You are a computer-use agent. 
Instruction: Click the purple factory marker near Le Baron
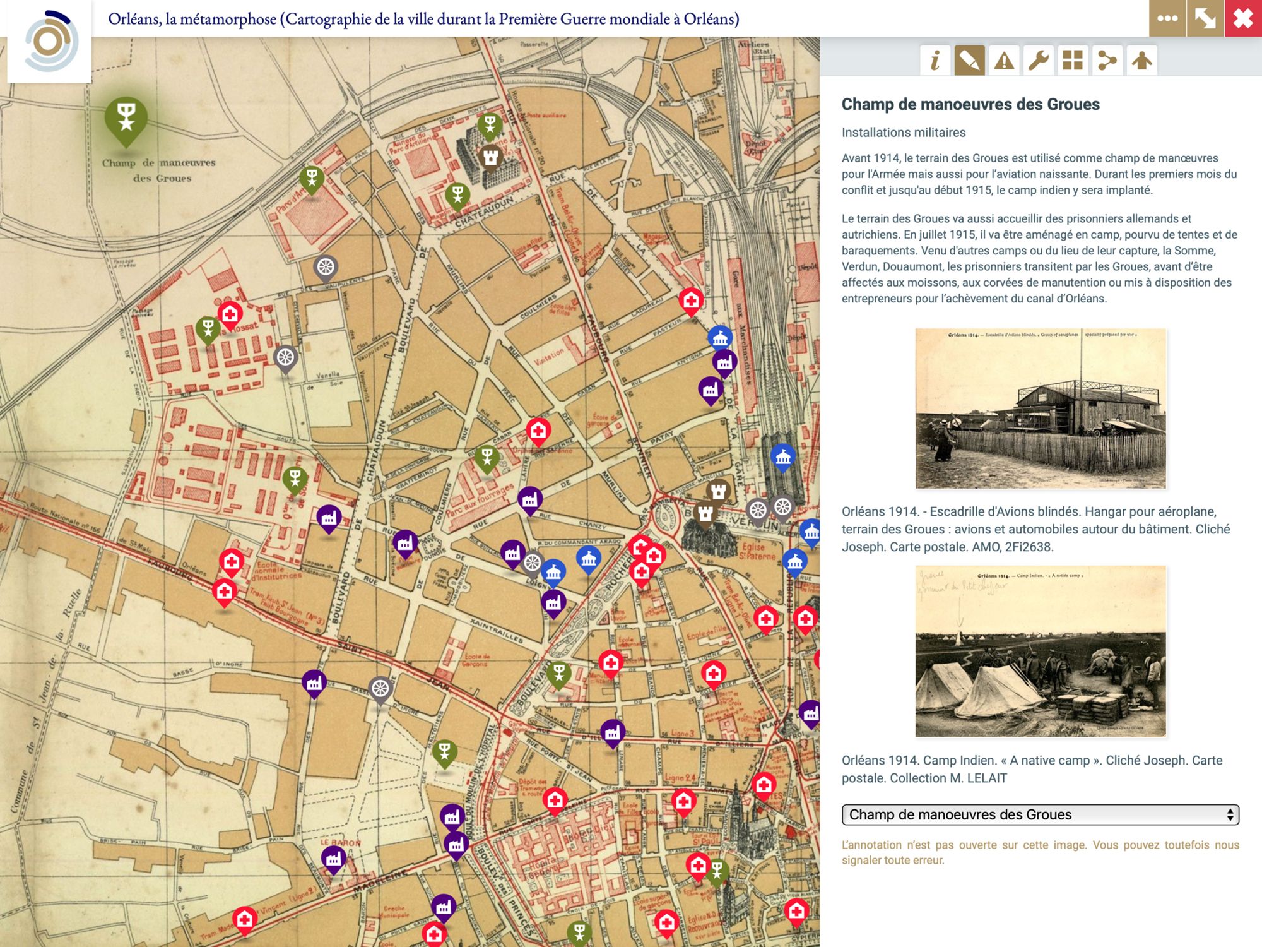(x=334, y=858)
